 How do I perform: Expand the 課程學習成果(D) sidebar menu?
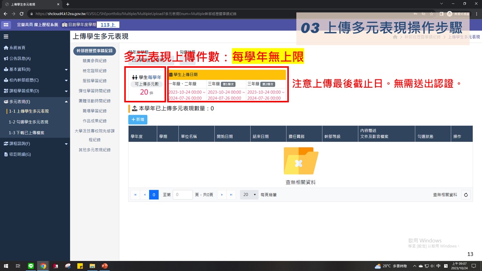click(x=35, y=91)
